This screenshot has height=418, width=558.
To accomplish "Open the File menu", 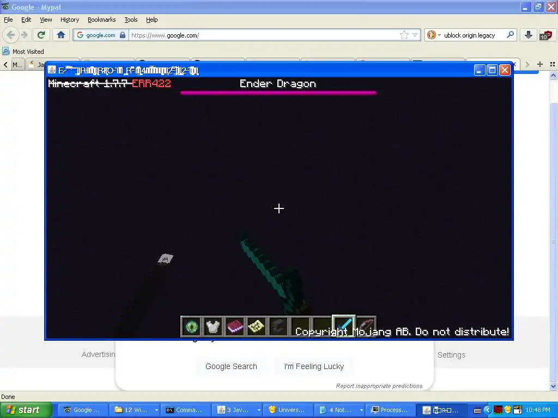I will (x=8, y=20).
